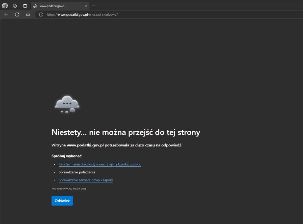The width and height of the screenshot is (303, 224).
Task: Click the cloud error illustration
Action: coord(66,104)
